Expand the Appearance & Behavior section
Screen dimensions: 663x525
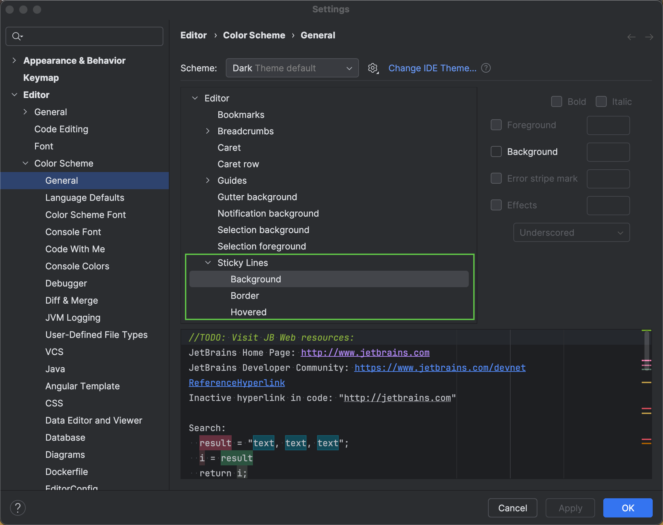(x=14, y=60)
